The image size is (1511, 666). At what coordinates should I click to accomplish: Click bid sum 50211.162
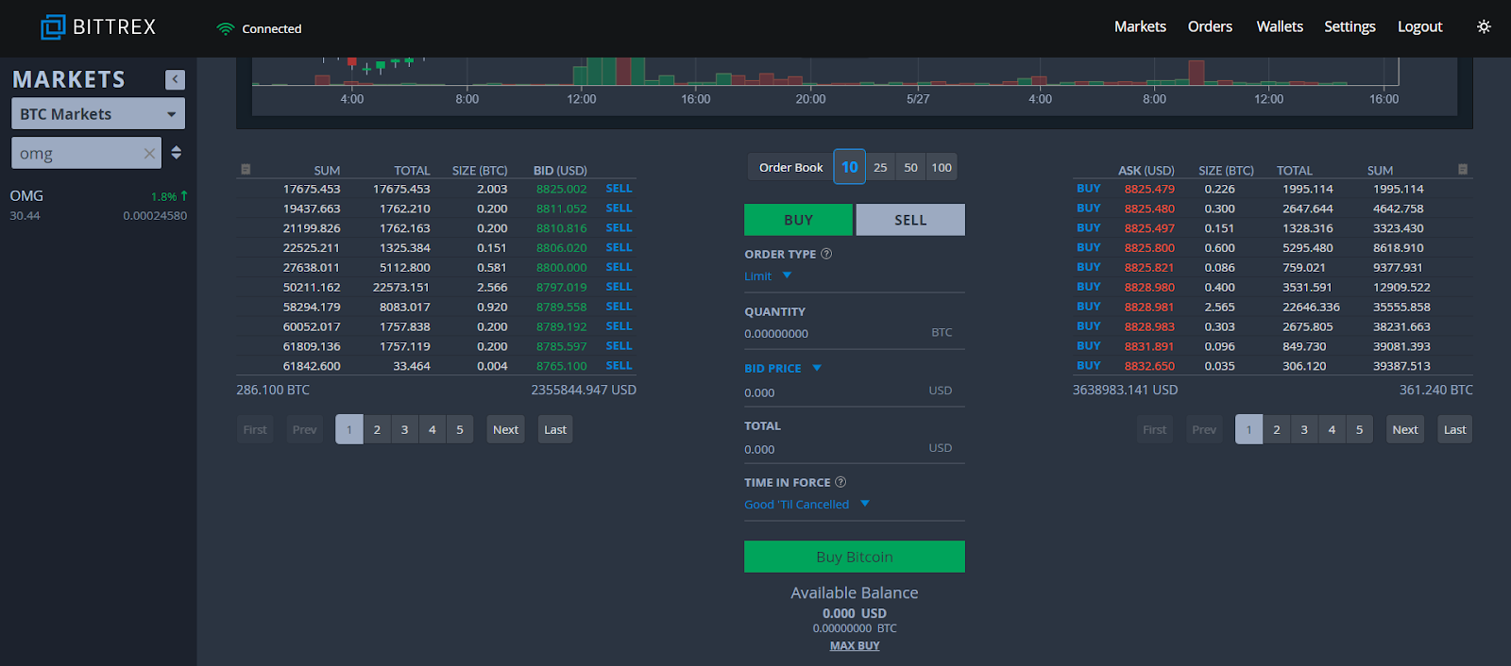click(312, 288)
